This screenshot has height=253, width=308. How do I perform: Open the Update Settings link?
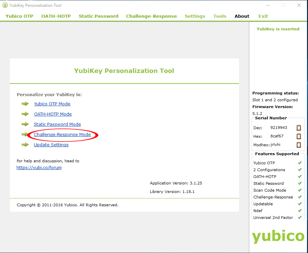pos(51,145)
